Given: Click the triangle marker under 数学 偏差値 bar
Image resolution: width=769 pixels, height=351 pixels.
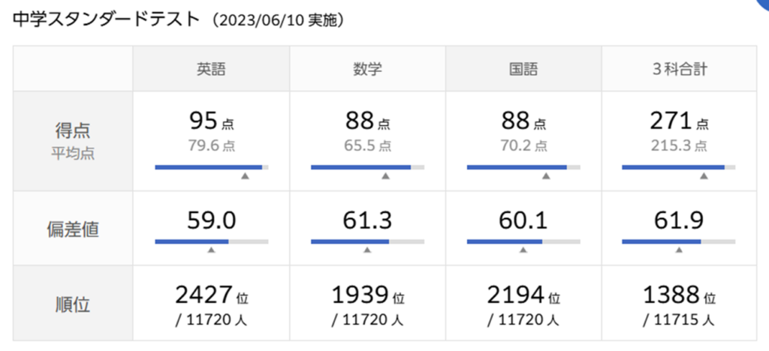Looking at the screenshot, I should (x=367, y=251).
